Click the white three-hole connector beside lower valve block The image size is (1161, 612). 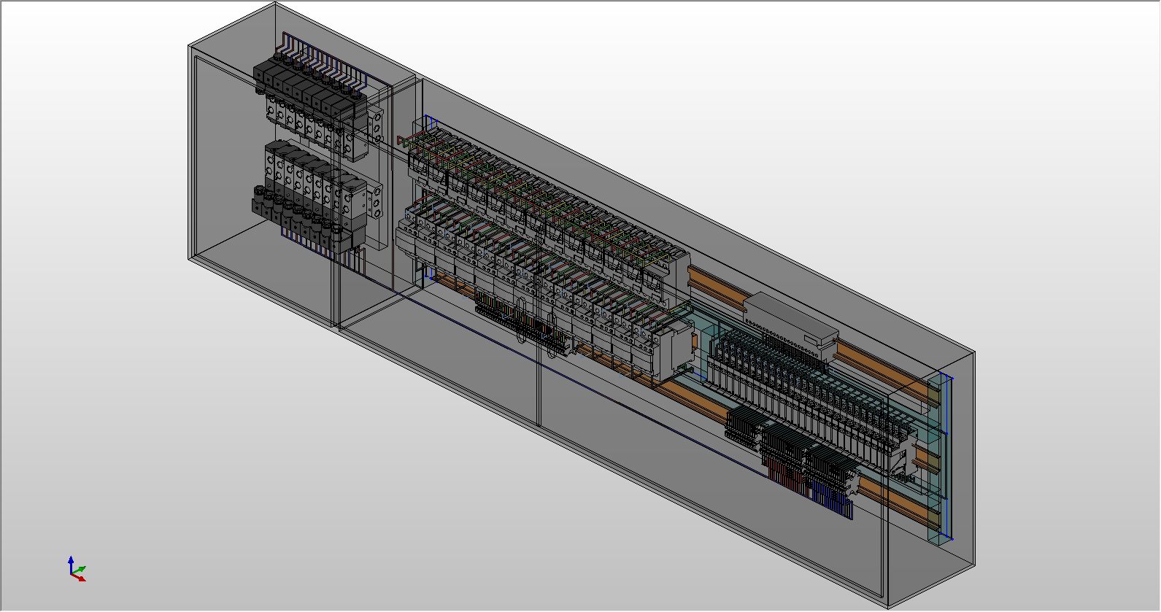[x=377, y=201]
